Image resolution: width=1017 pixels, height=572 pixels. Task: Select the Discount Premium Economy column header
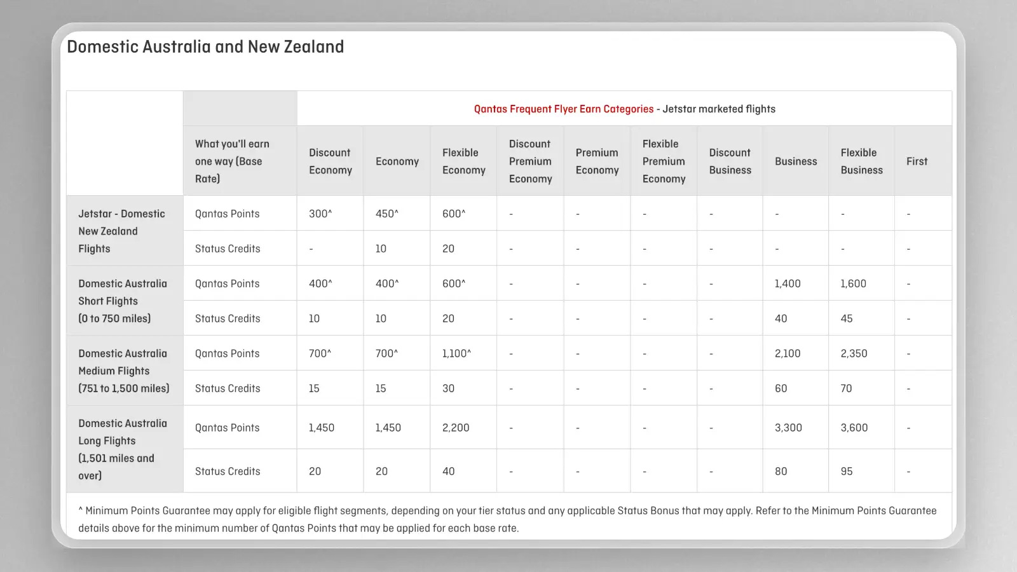(x=530, y=161)
